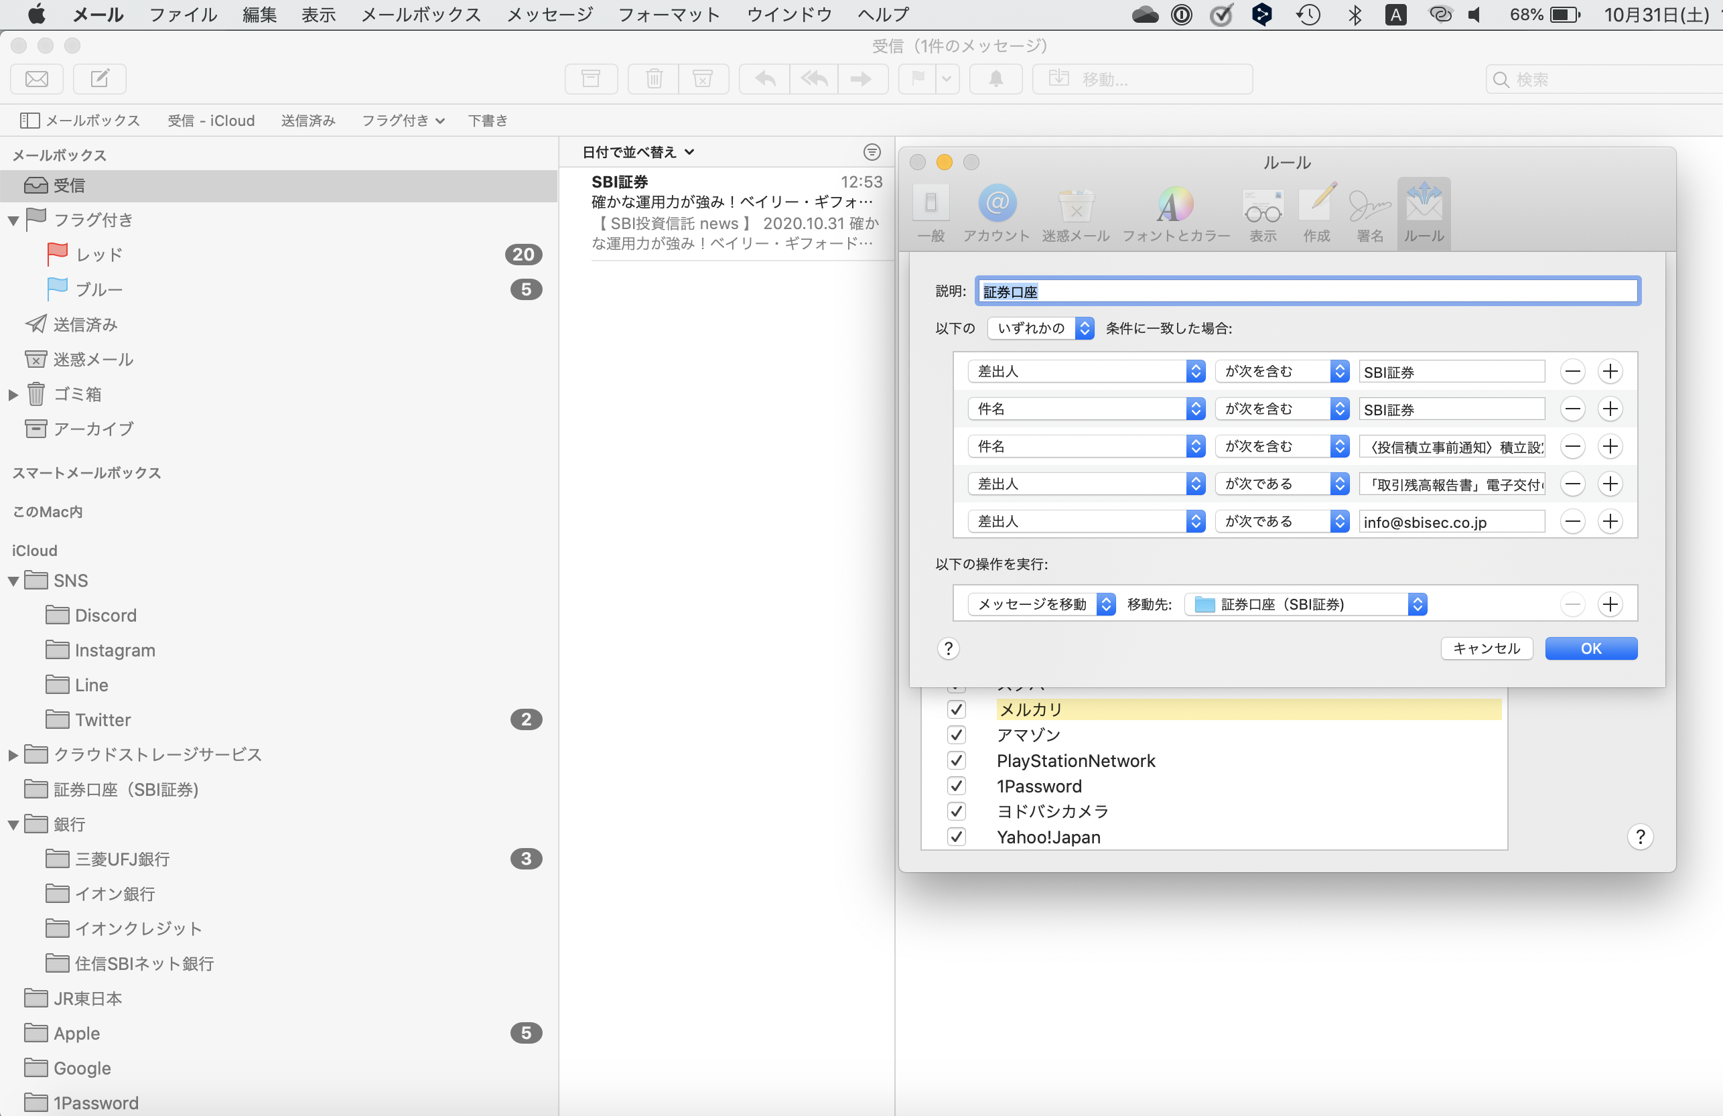Open the フォーマット menu
This screenshot has height=1116, width=1723.
668,15
